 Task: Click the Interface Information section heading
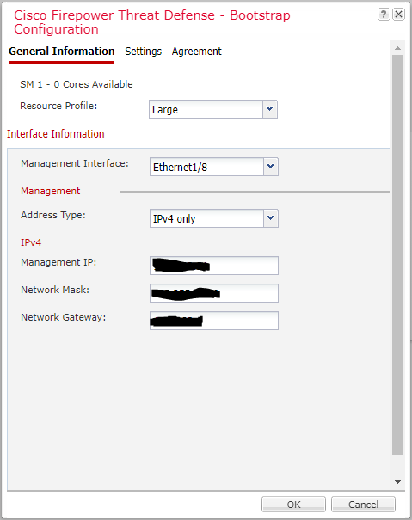pos(55,133)
